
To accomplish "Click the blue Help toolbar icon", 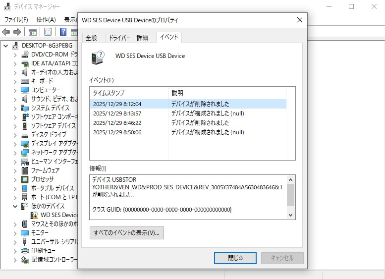I will coord(63,32).
